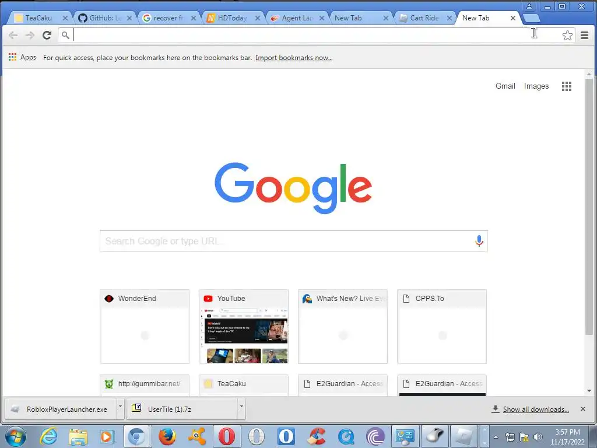Open Windows Media Player from taskbar
Image resolution: width=597 pixels, height=448 pixels.
107,436
